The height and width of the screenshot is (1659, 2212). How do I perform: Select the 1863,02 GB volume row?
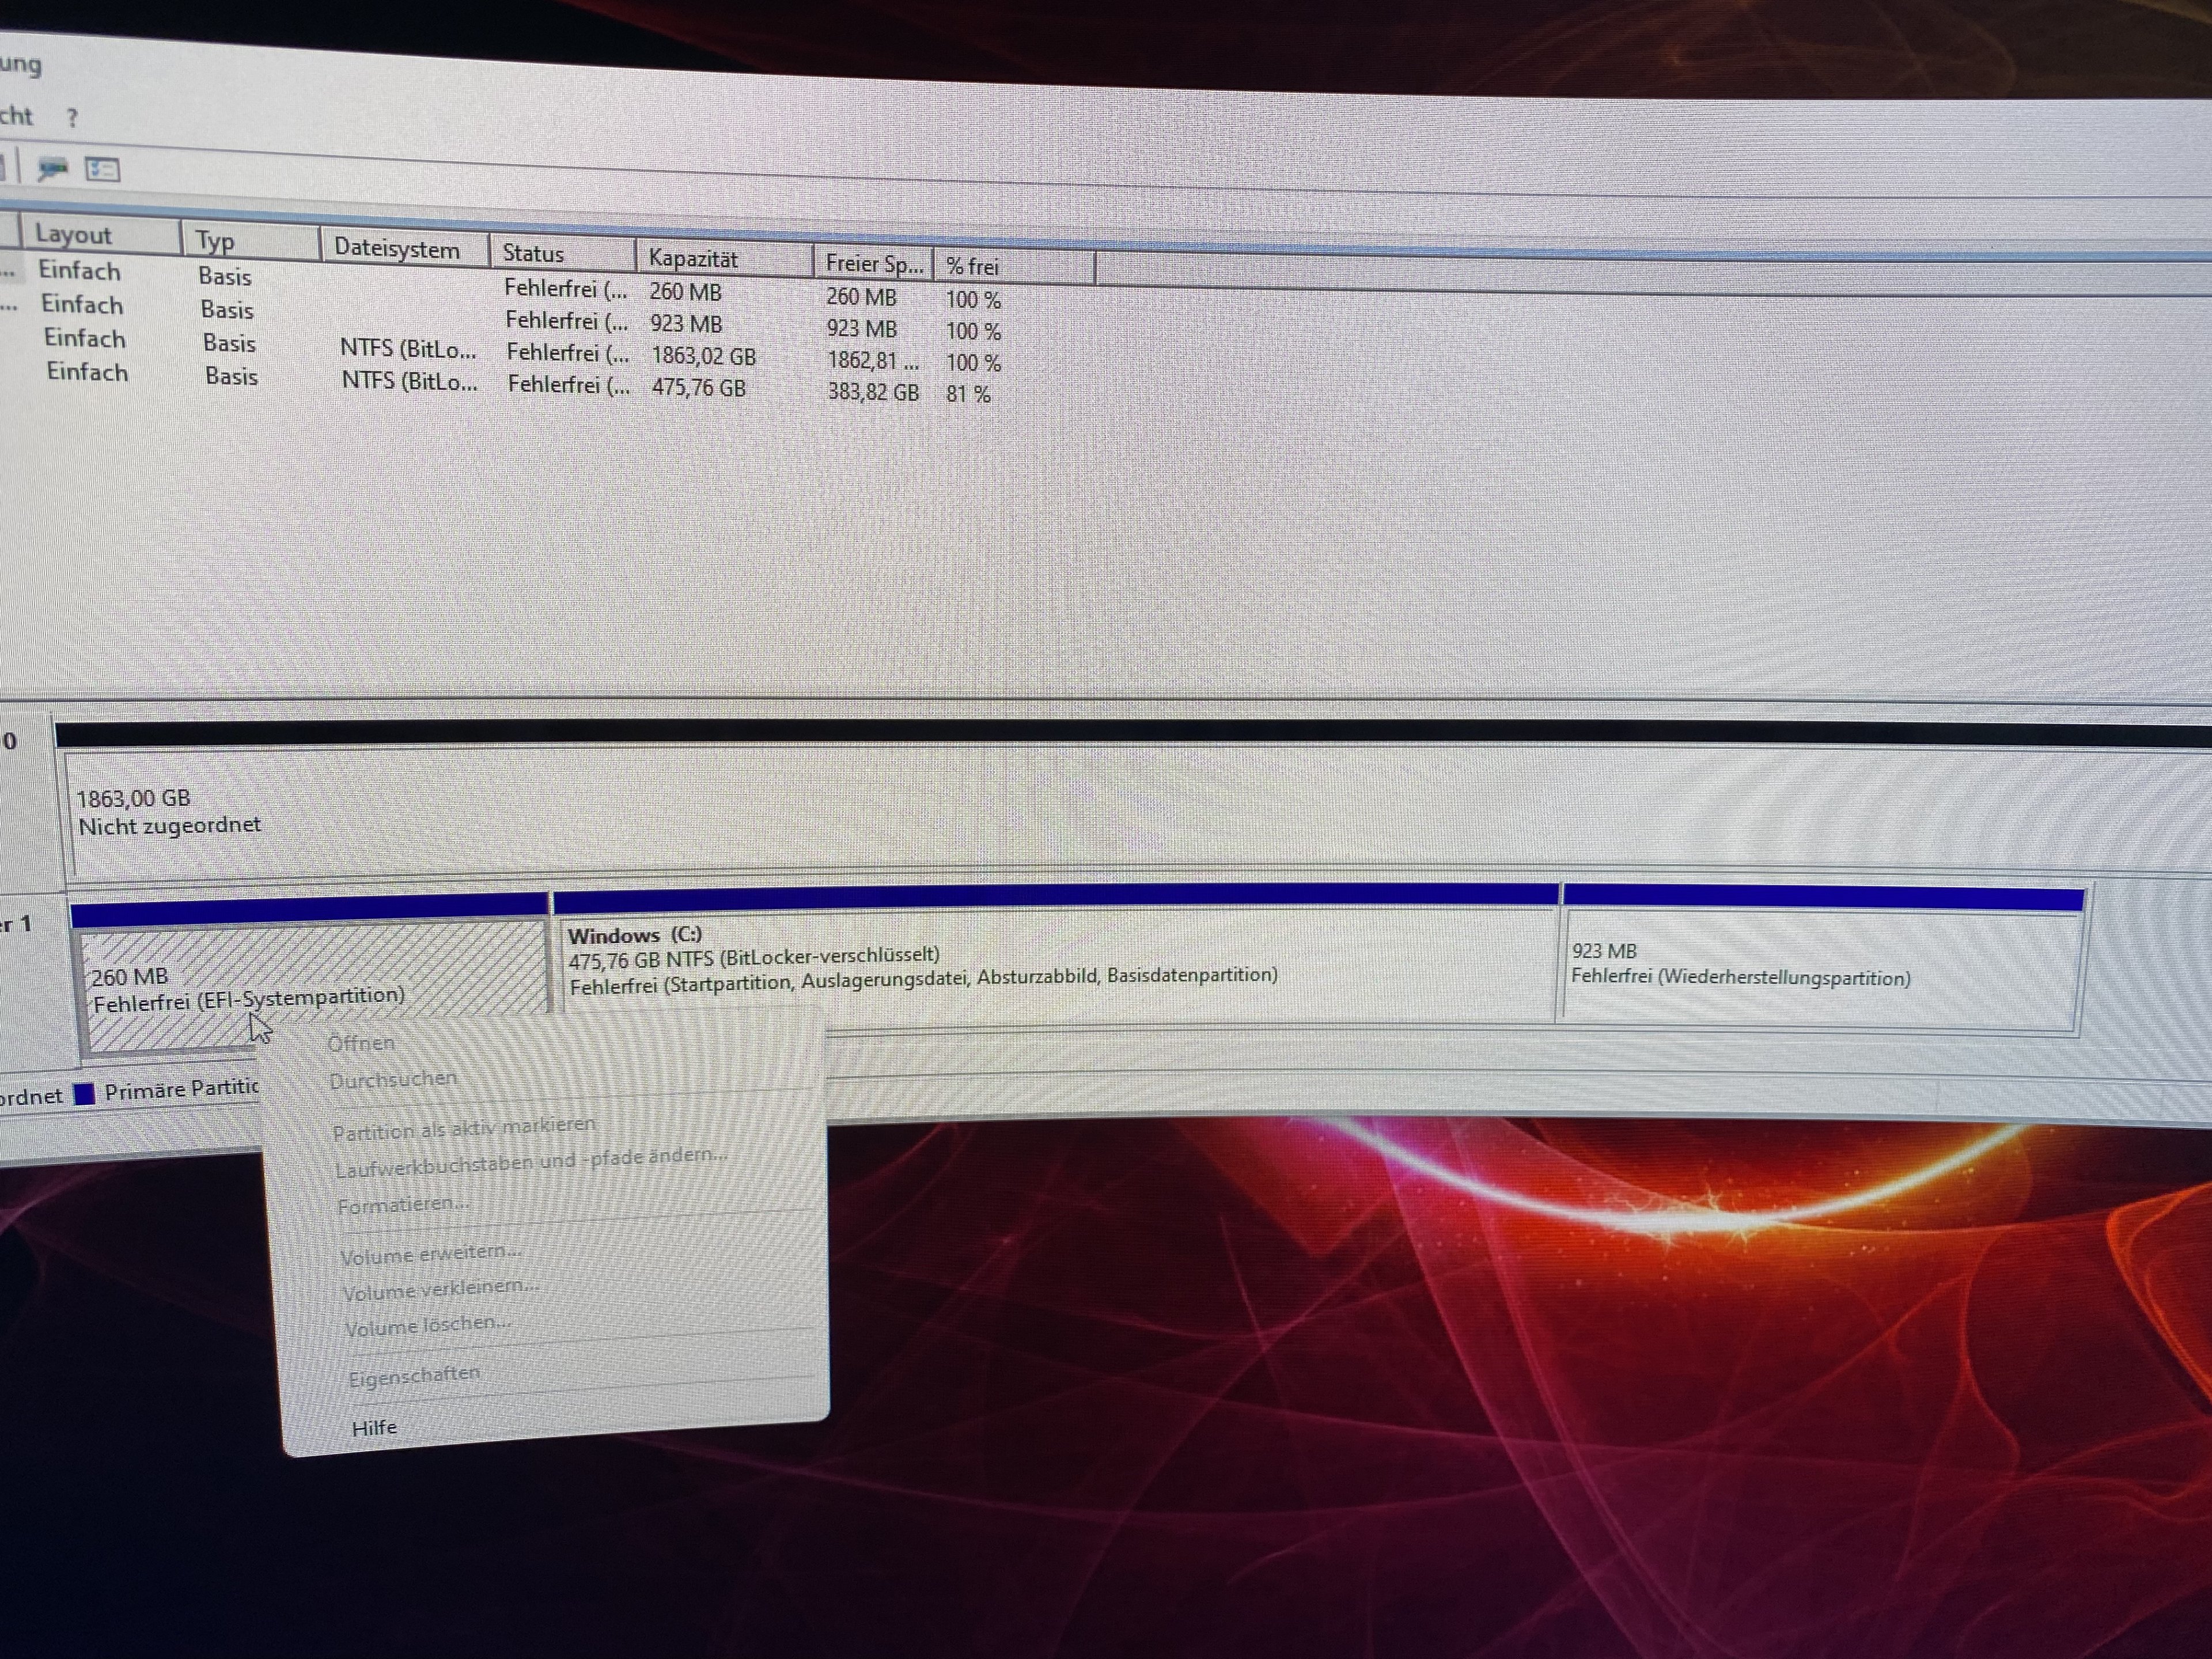704,356
